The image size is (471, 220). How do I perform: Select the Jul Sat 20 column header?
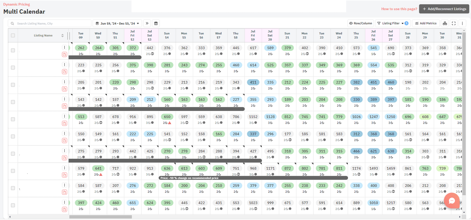click(270, 35)
